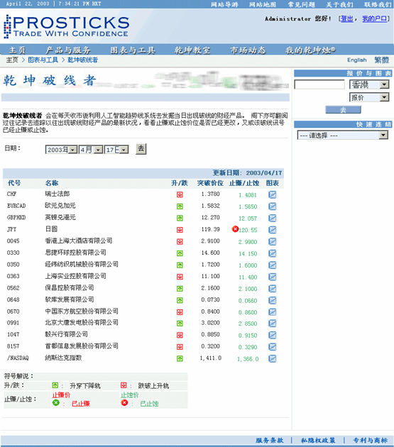
Task: Open the 我的户口 account link
Action: tap(375, 19)
